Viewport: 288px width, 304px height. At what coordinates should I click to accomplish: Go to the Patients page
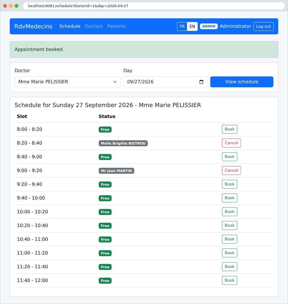pos(116,26)
